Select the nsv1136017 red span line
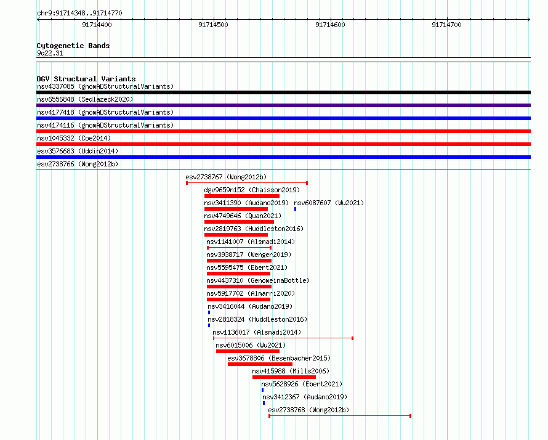 [x=283, y=338]
